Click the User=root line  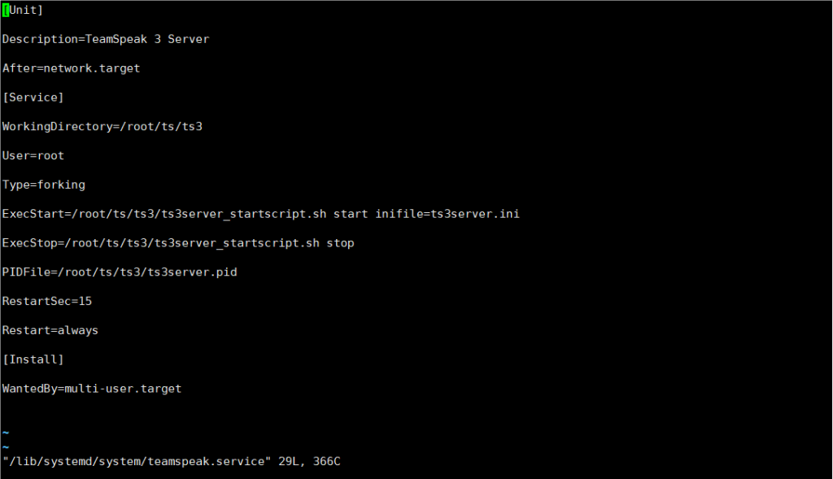pos(33,156)
